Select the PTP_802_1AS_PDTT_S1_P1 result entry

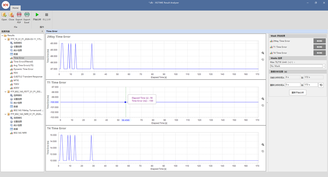click(x=26, y=92)
